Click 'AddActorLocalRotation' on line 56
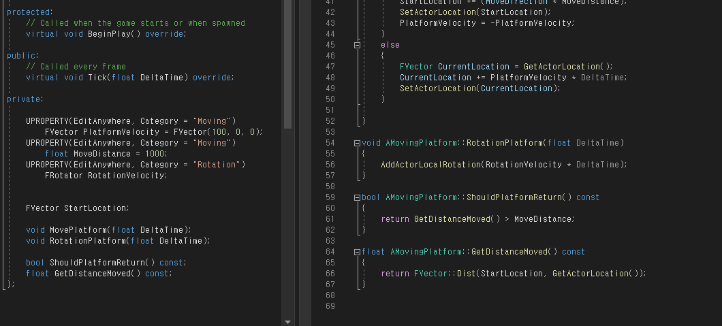722x326 pixels. [x=430, y=165]
